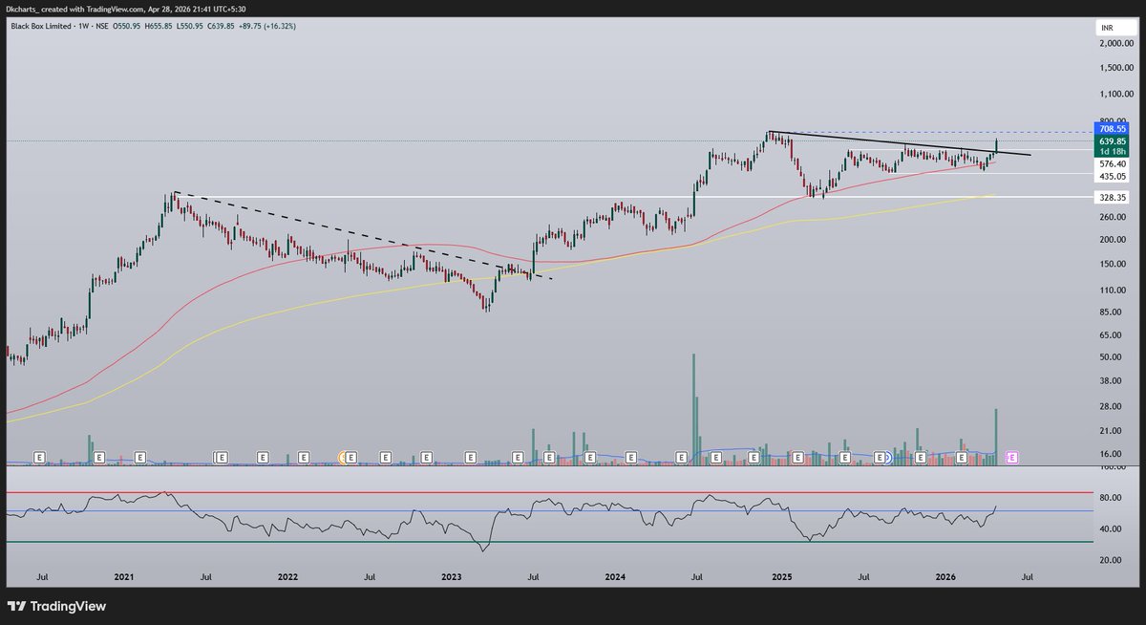Click the 328.35 price level label on the axis
This screenshot has width=1146, height=625.
pyautogui.click(x=1111, y=196)
